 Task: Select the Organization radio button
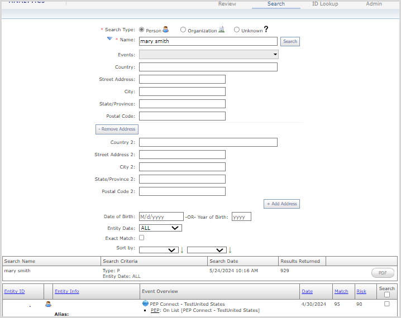click(183, 30)
